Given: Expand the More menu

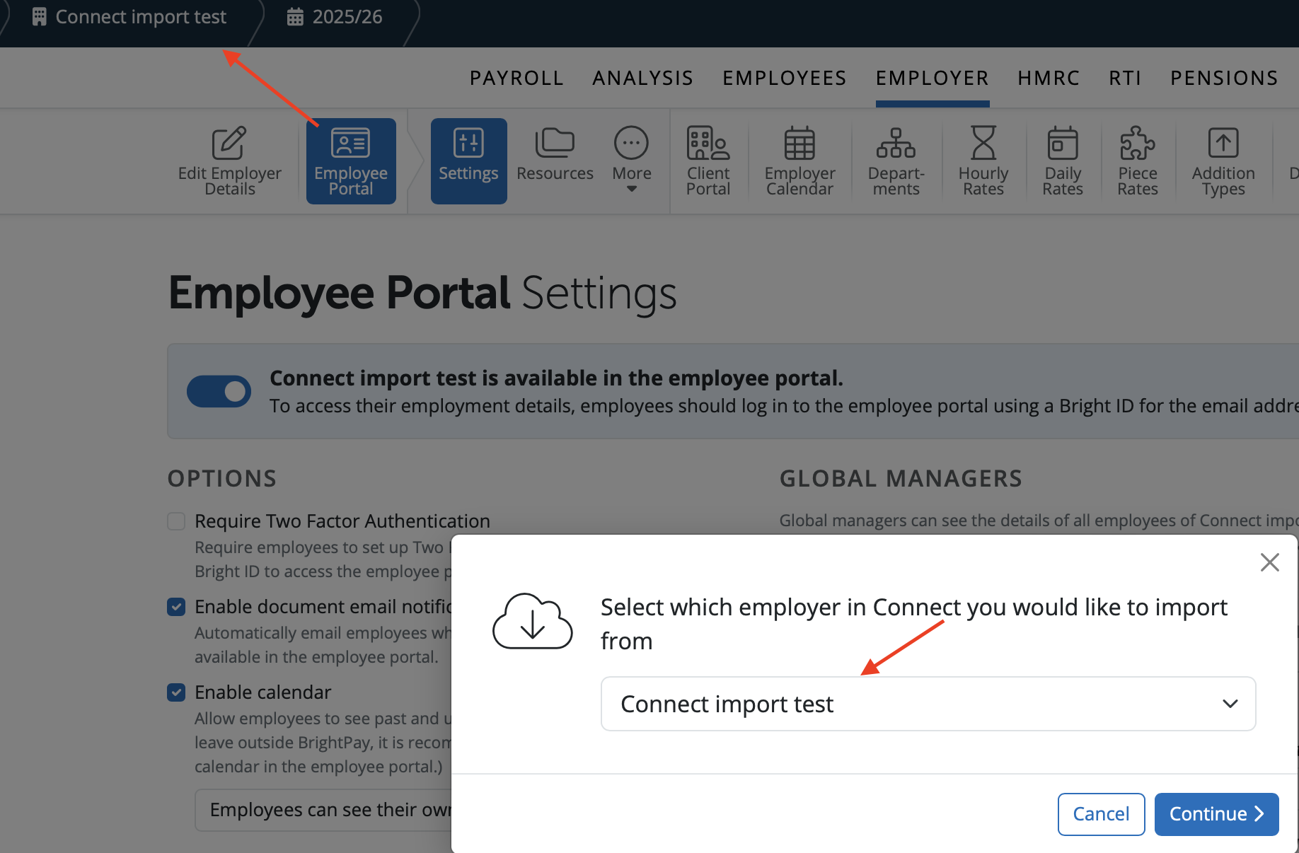Looking at the screenshot, I should click(631, 161).
